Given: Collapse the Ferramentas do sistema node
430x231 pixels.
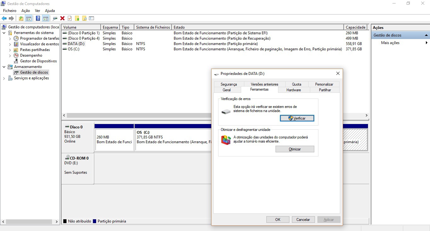Looking at the screenshot, I should coord(4,33).
